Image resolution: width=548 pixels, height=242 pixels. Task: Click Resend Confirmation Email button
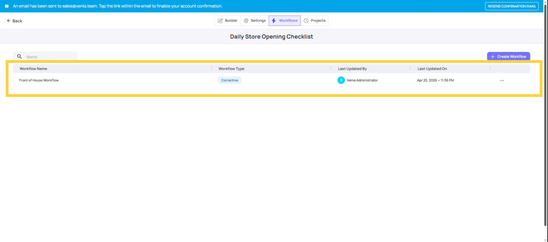pos(512,6)
